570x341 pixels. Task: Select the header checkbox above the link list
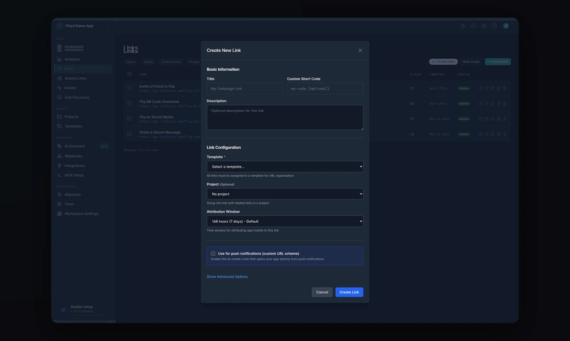point(129,74)
